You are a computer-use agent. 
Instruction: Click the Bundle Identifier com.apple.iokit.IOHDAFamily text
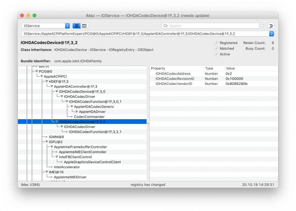78,61
